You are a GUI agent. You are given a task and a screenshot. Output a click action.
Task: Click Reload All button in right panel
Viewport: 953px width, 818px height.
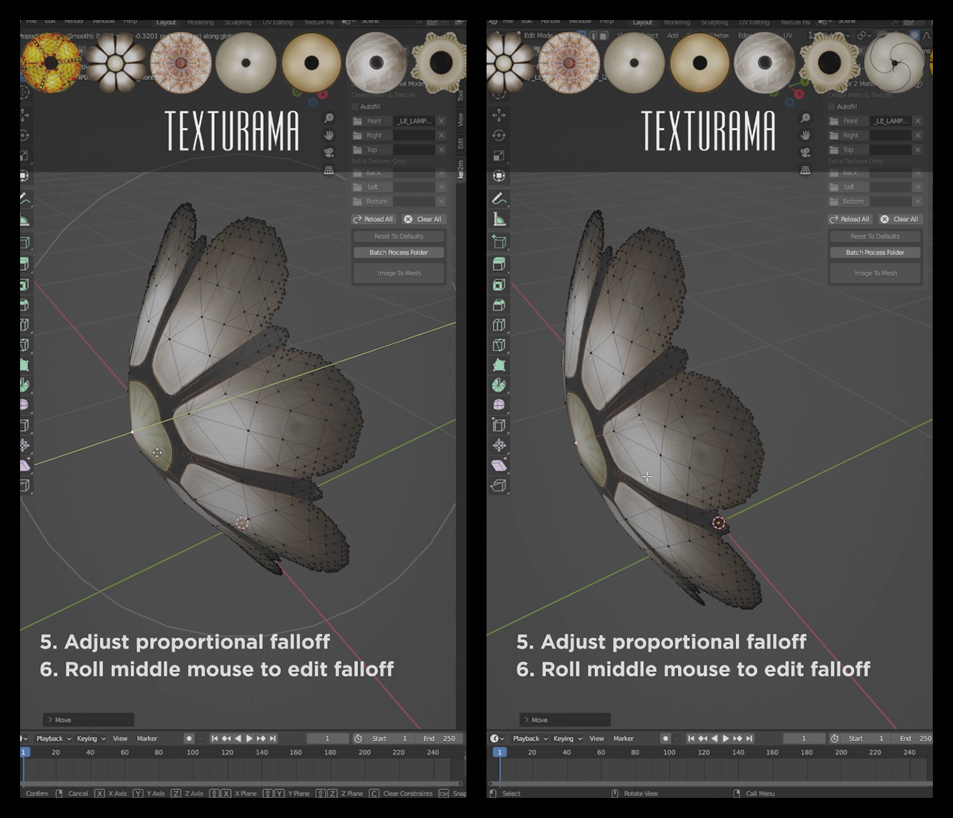(x=849, y=219)
